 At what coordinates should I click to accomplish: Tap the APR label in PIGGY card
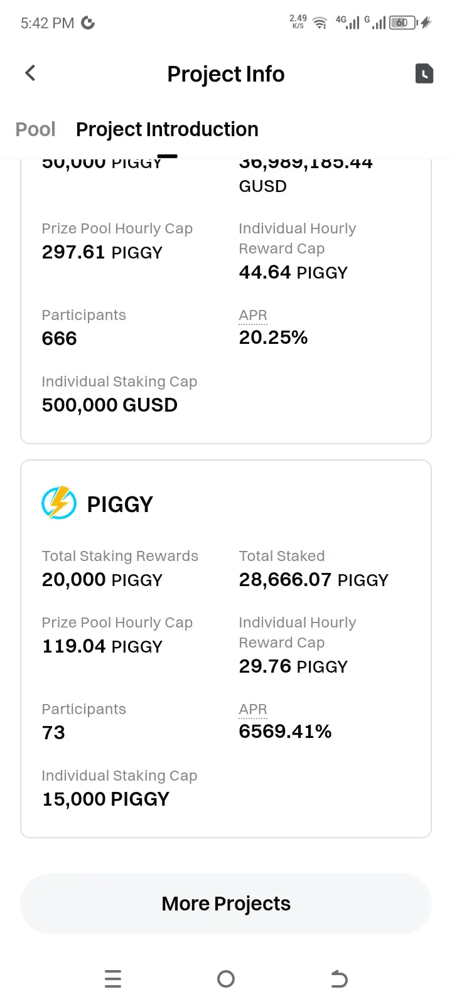pos(253,709)
